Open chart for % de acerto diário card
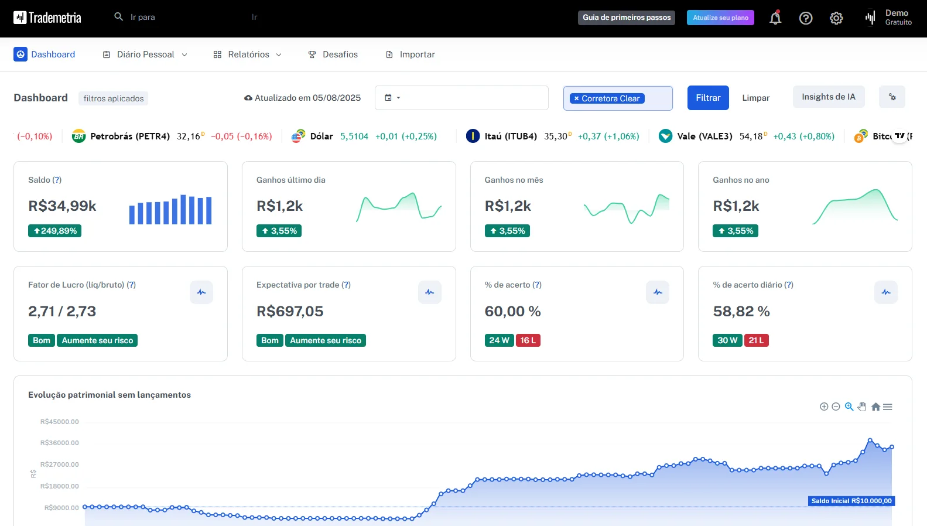This screenshot has width=927, height=526. coord(886,292)
